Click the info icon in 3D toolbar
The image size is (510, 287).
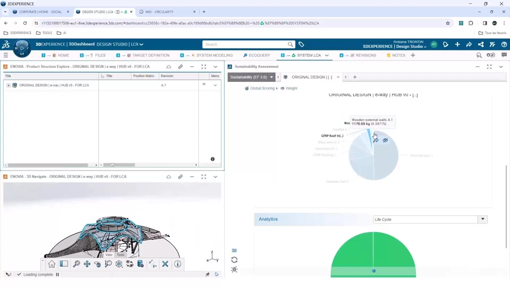click(177, 264)
